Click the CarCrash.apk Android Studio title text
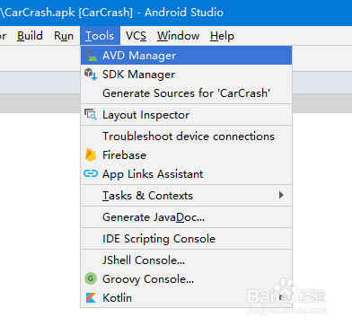352x326 pixels. pyautogui.click(x=112, y=13)
